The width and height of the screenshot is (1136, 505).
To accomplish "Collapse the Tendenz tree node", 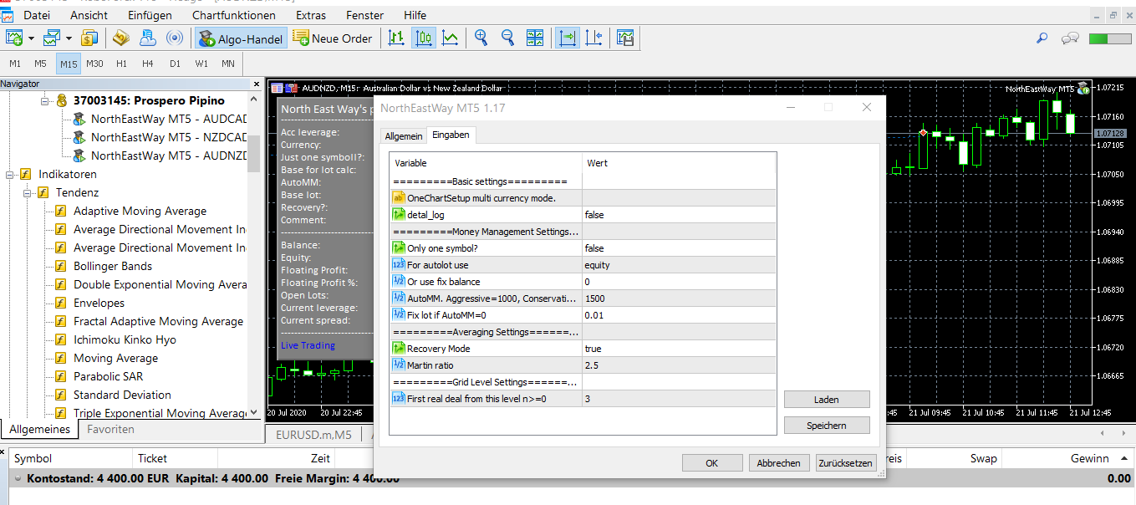I will [28, 192].
